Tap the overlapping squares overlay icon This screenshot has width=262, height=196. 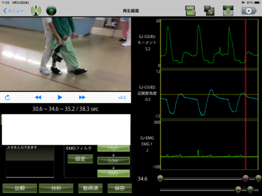pyautogui.click(x=209, y=11)
